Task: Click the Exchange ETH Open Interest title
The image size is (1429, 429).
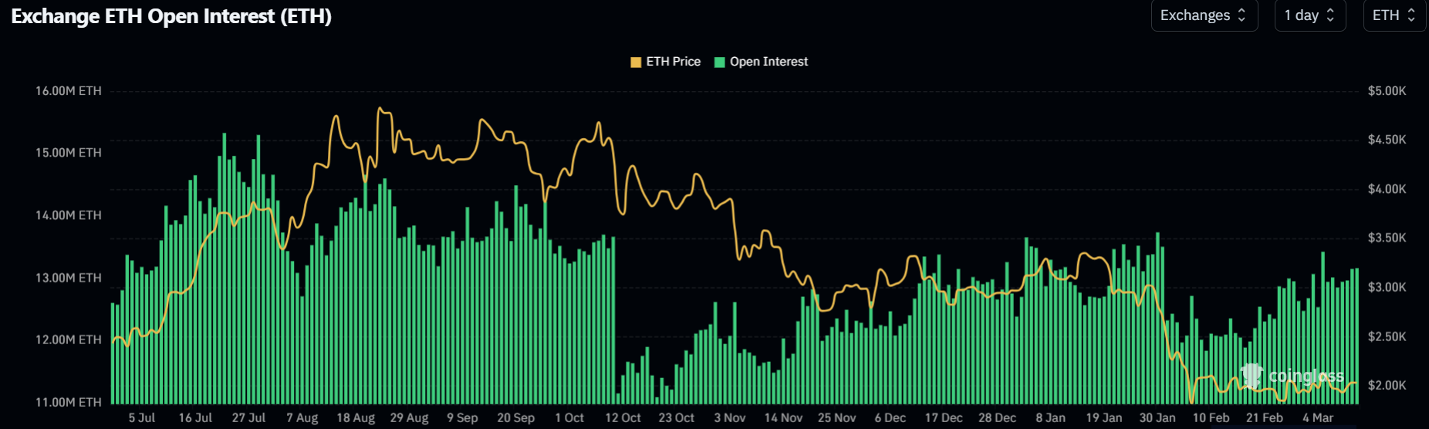Action: pyautogui.click(x=171, y=17)
